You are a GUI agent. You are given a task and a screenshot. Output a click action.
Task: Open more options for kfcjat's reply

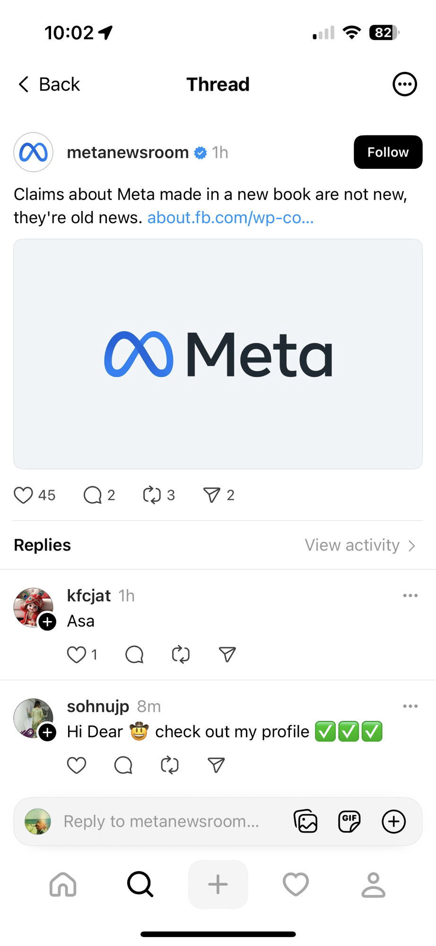[x=410, y=596]
